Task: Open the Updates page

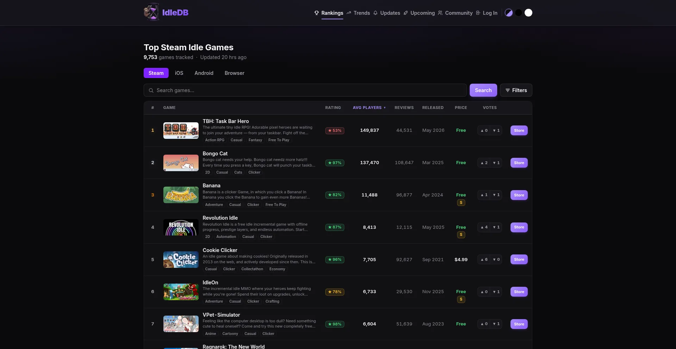Action: tap(387, 13)
